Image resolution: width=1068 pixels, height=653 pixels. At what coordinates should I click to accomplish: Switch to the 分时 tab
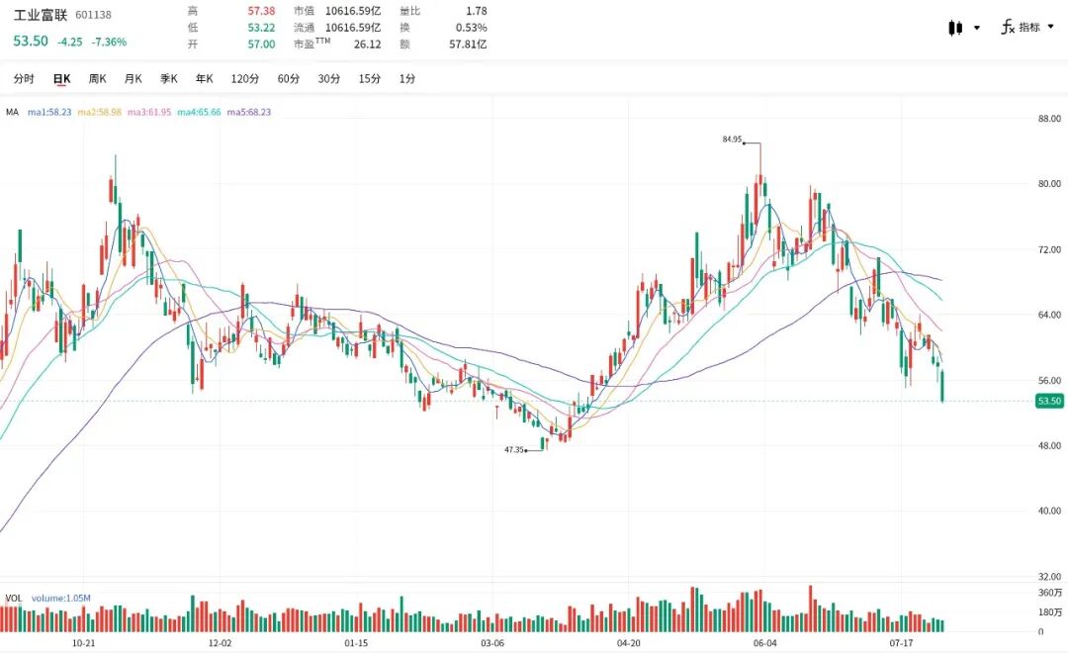click(24, 79)
